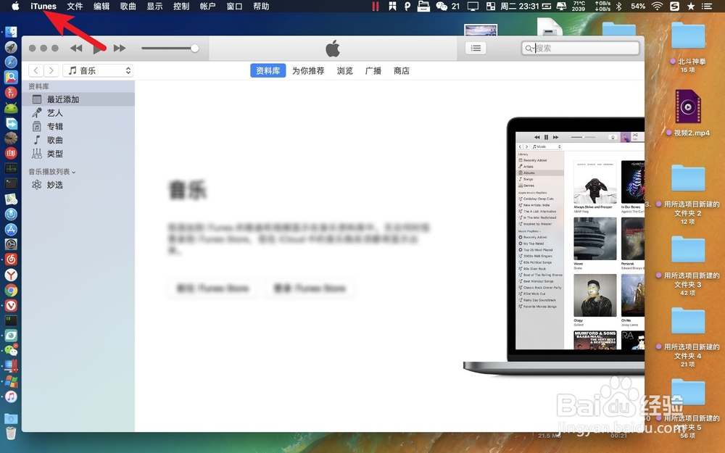Viewport: 725px width, 453px height.
Task: Show the Up Next list button
Action: [476, 48]
